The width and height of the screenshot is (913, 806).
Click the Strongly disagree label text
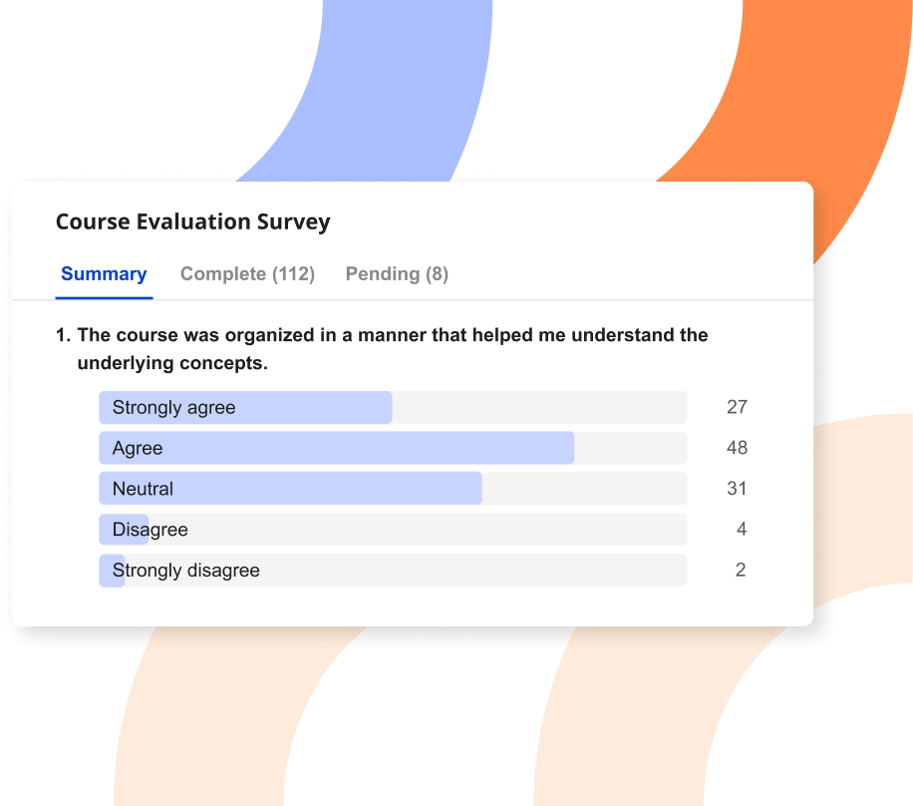tap(185, 571)
